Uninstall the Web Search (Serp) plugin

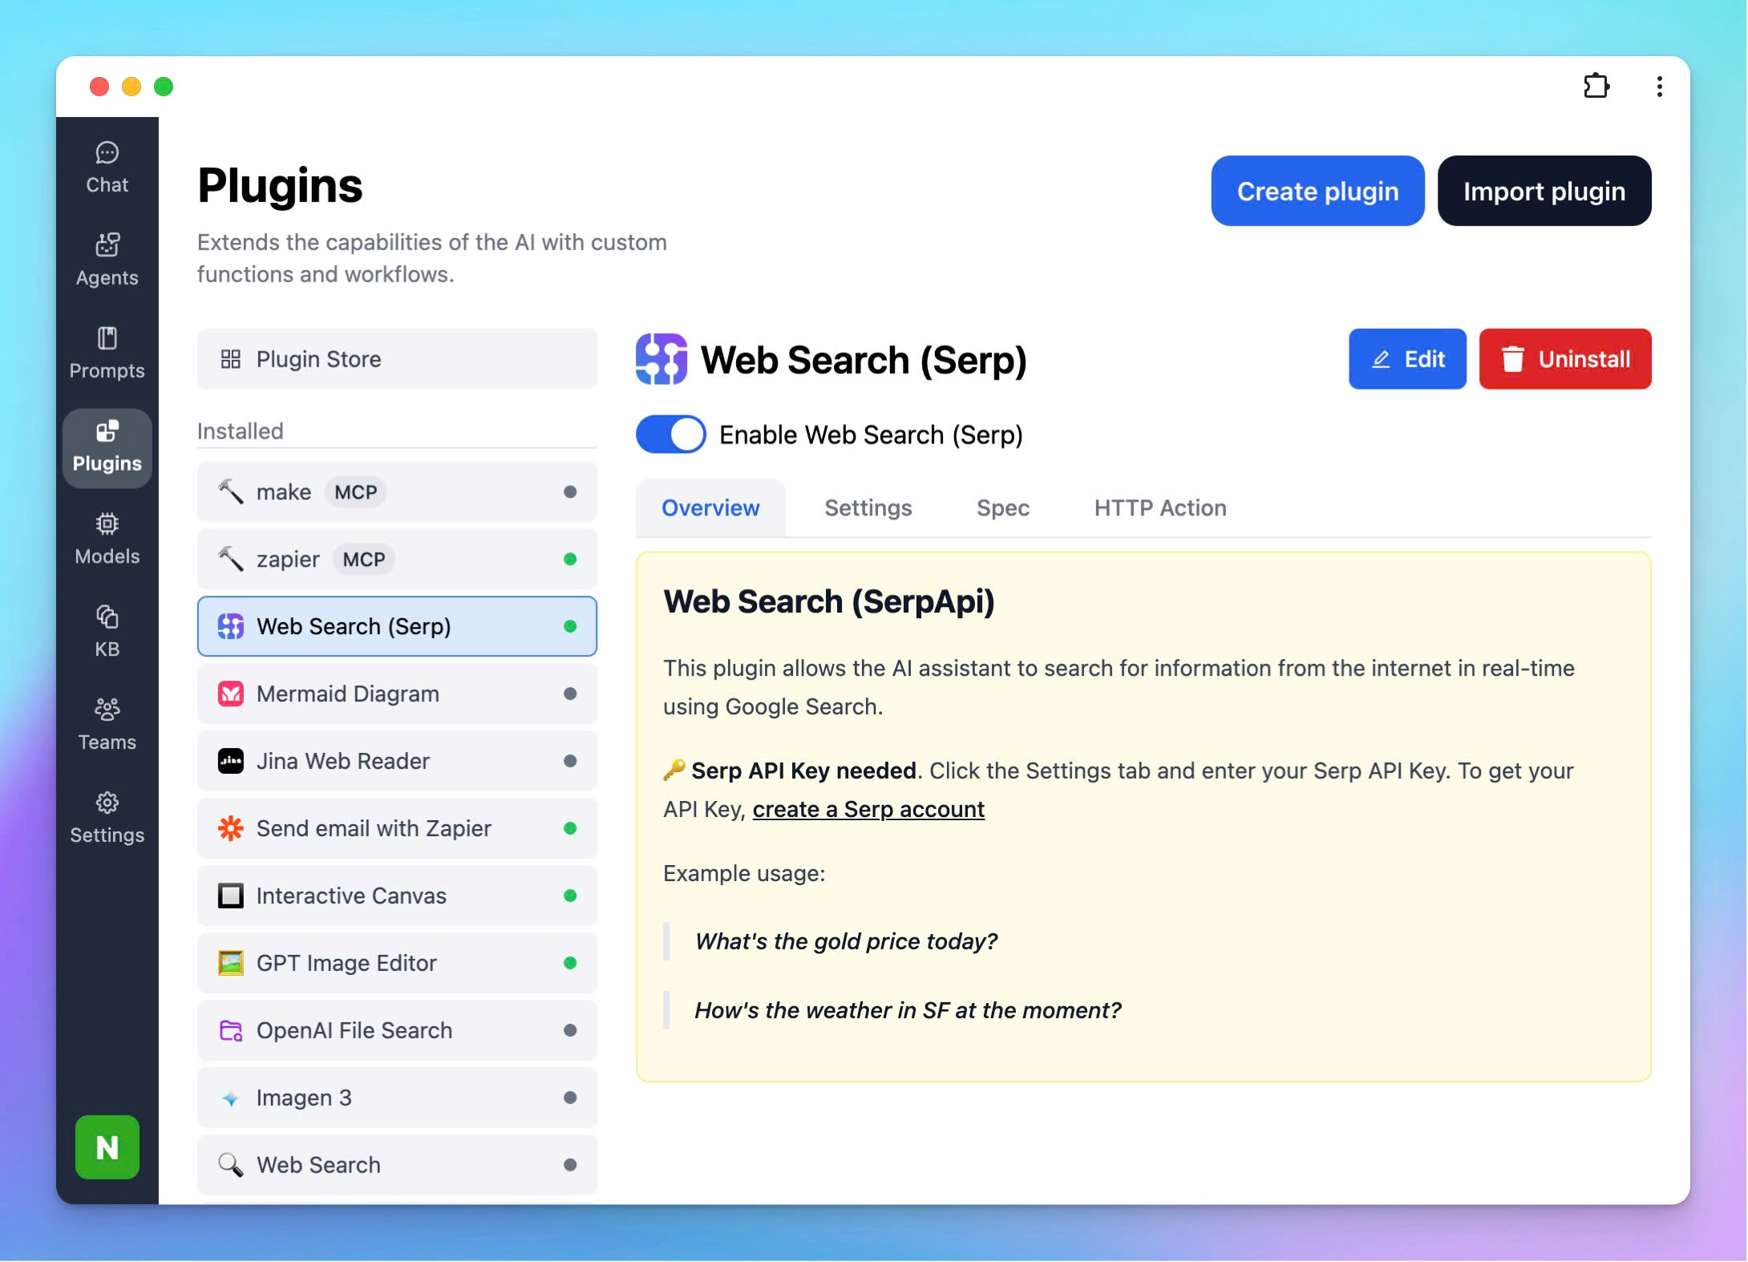point(1565,359)
